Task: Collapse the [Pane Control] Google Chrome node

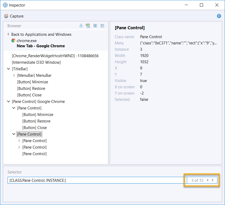Action: 8,102
